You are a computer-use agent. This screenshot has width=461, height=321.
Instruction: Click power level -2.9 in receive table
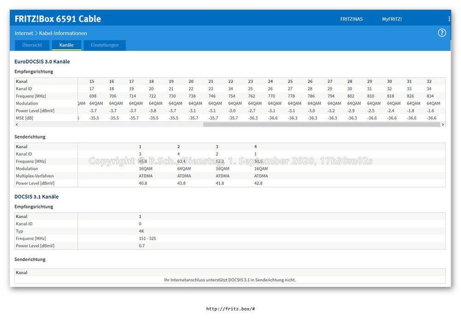click(x=351, y=111)
